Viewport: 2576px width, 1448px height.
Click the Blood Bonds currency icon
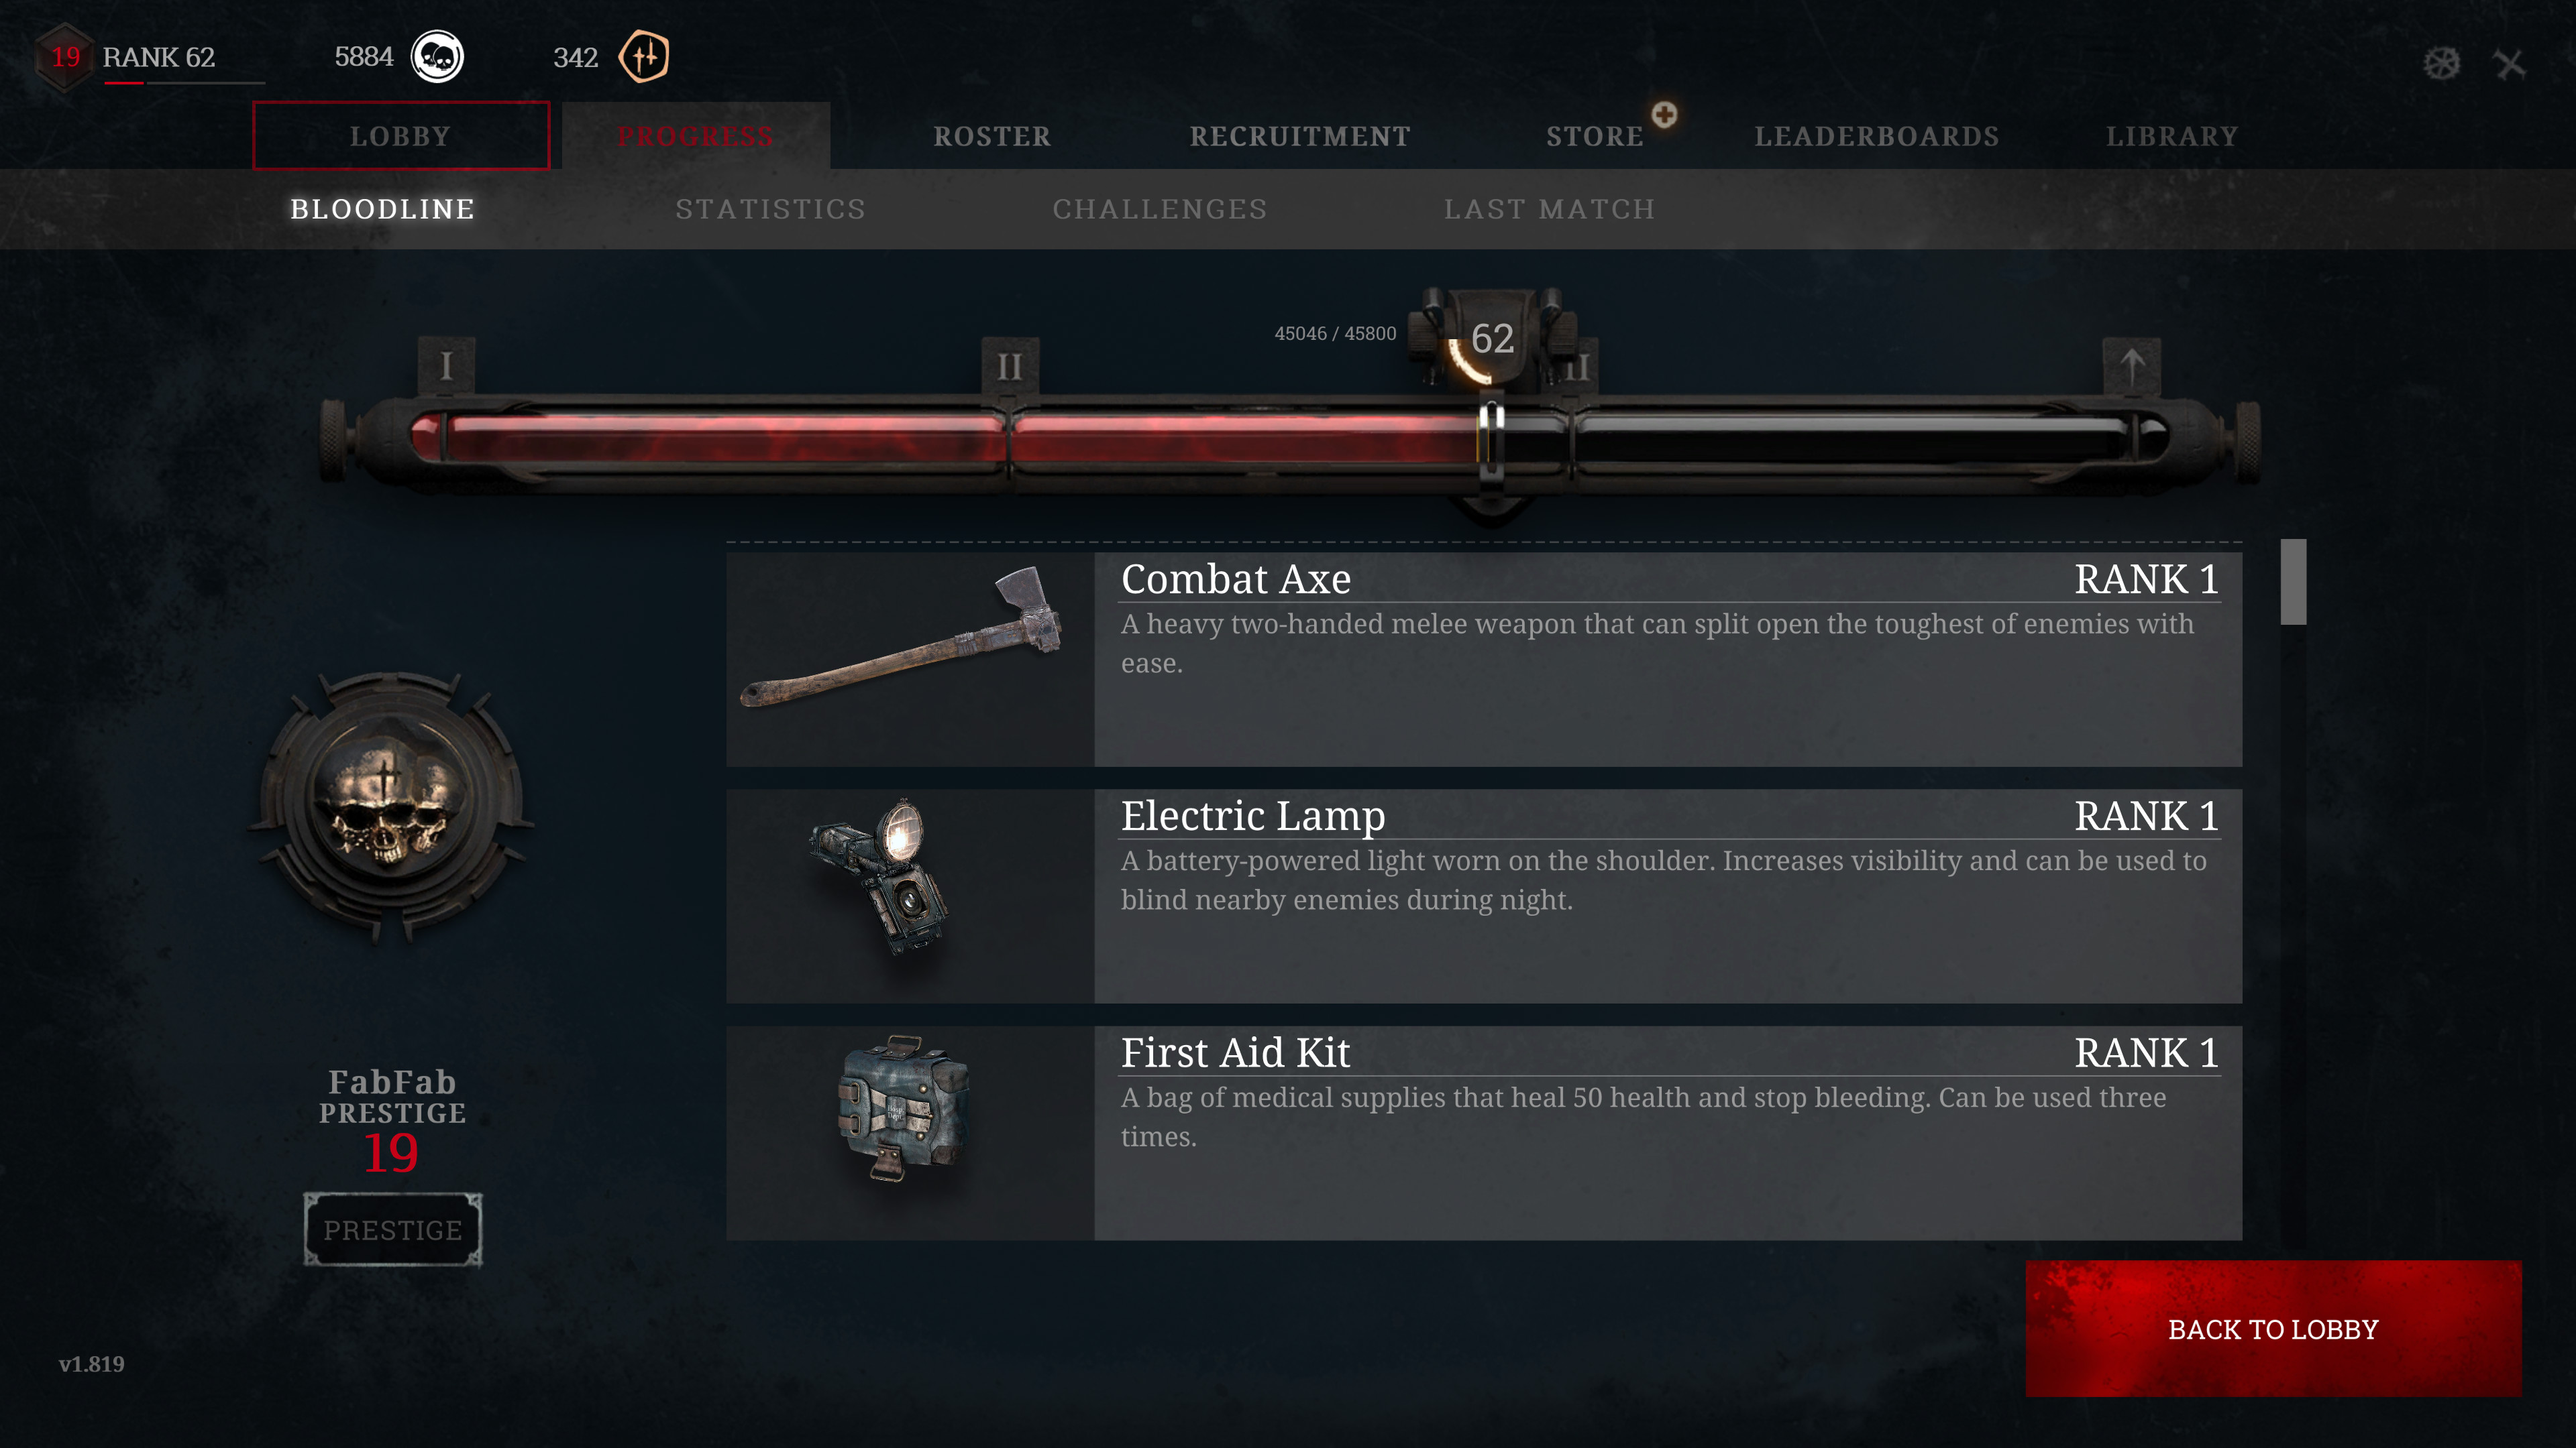point(644,57)
